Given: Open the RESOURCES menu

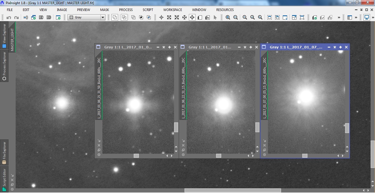Looking at the screenshot, I should point(225,10).
